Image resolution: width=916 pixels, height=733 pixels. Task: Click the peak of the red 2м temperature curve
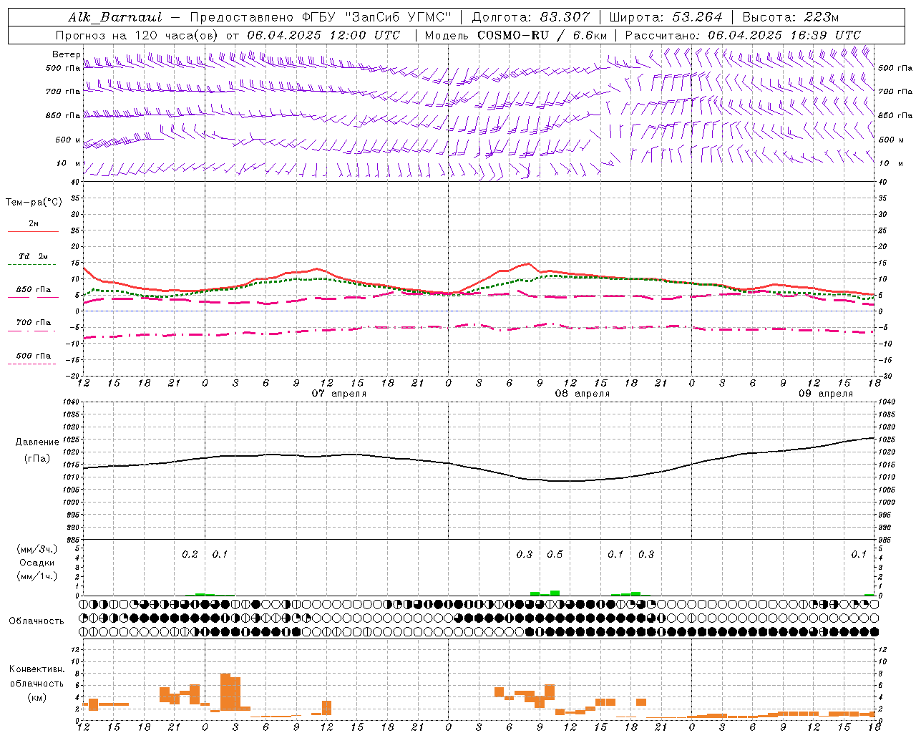point(527,263)
